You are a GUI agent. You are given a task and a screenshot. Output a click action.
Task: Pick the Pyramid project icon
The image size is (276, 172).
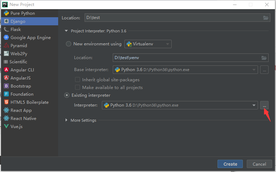6,46
